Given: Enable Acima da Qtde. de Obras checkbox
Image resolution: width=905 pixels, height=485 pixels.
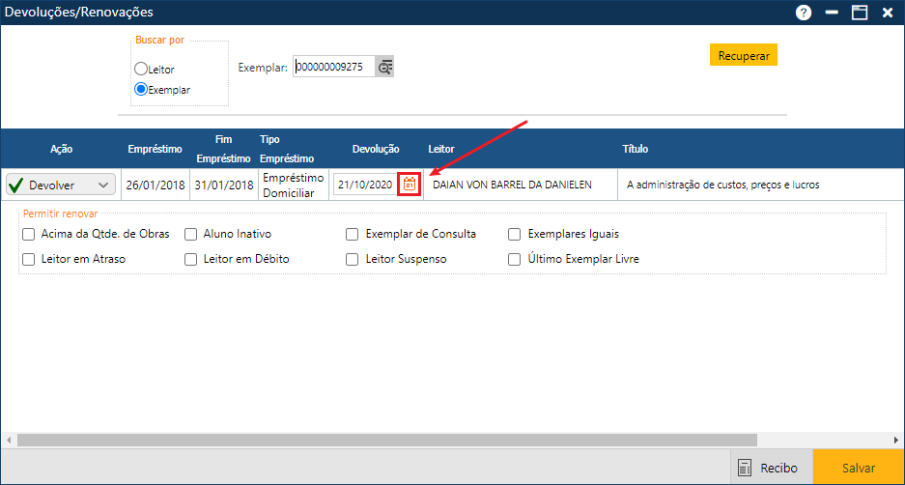Looking at the screenshot, I should point(29,234).
